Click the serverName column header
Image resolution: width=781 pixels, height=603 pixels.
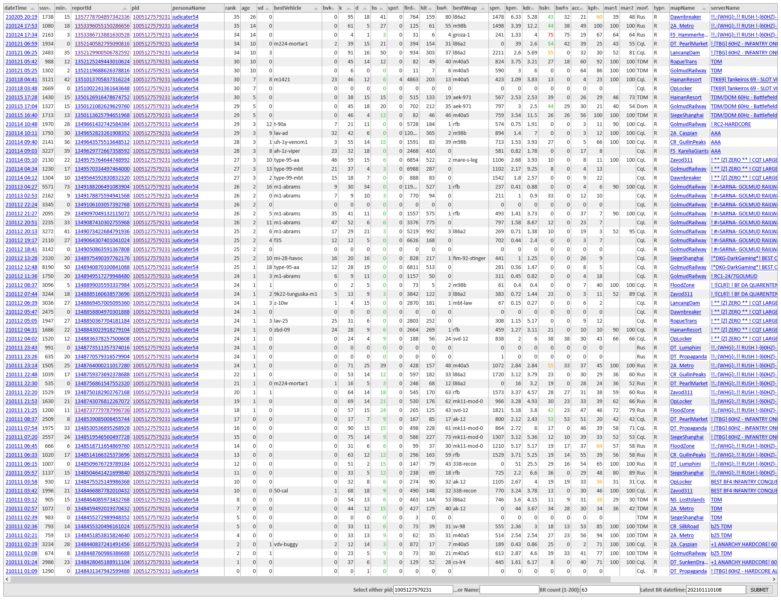[743, 8]
